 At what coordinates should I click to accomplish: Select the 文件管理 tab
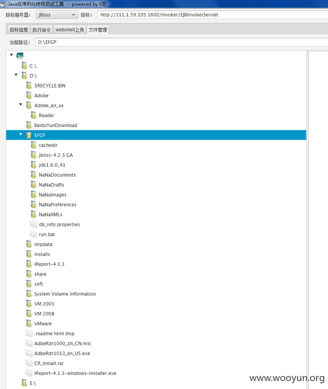[98, 30]
